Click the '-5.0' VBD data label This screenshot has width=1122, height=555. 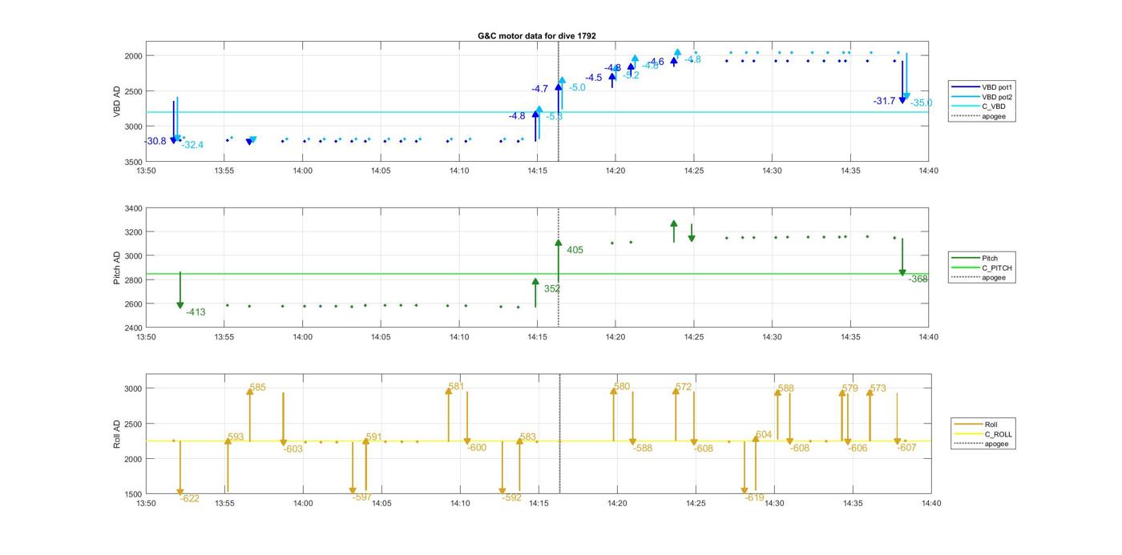pos(577,87)
